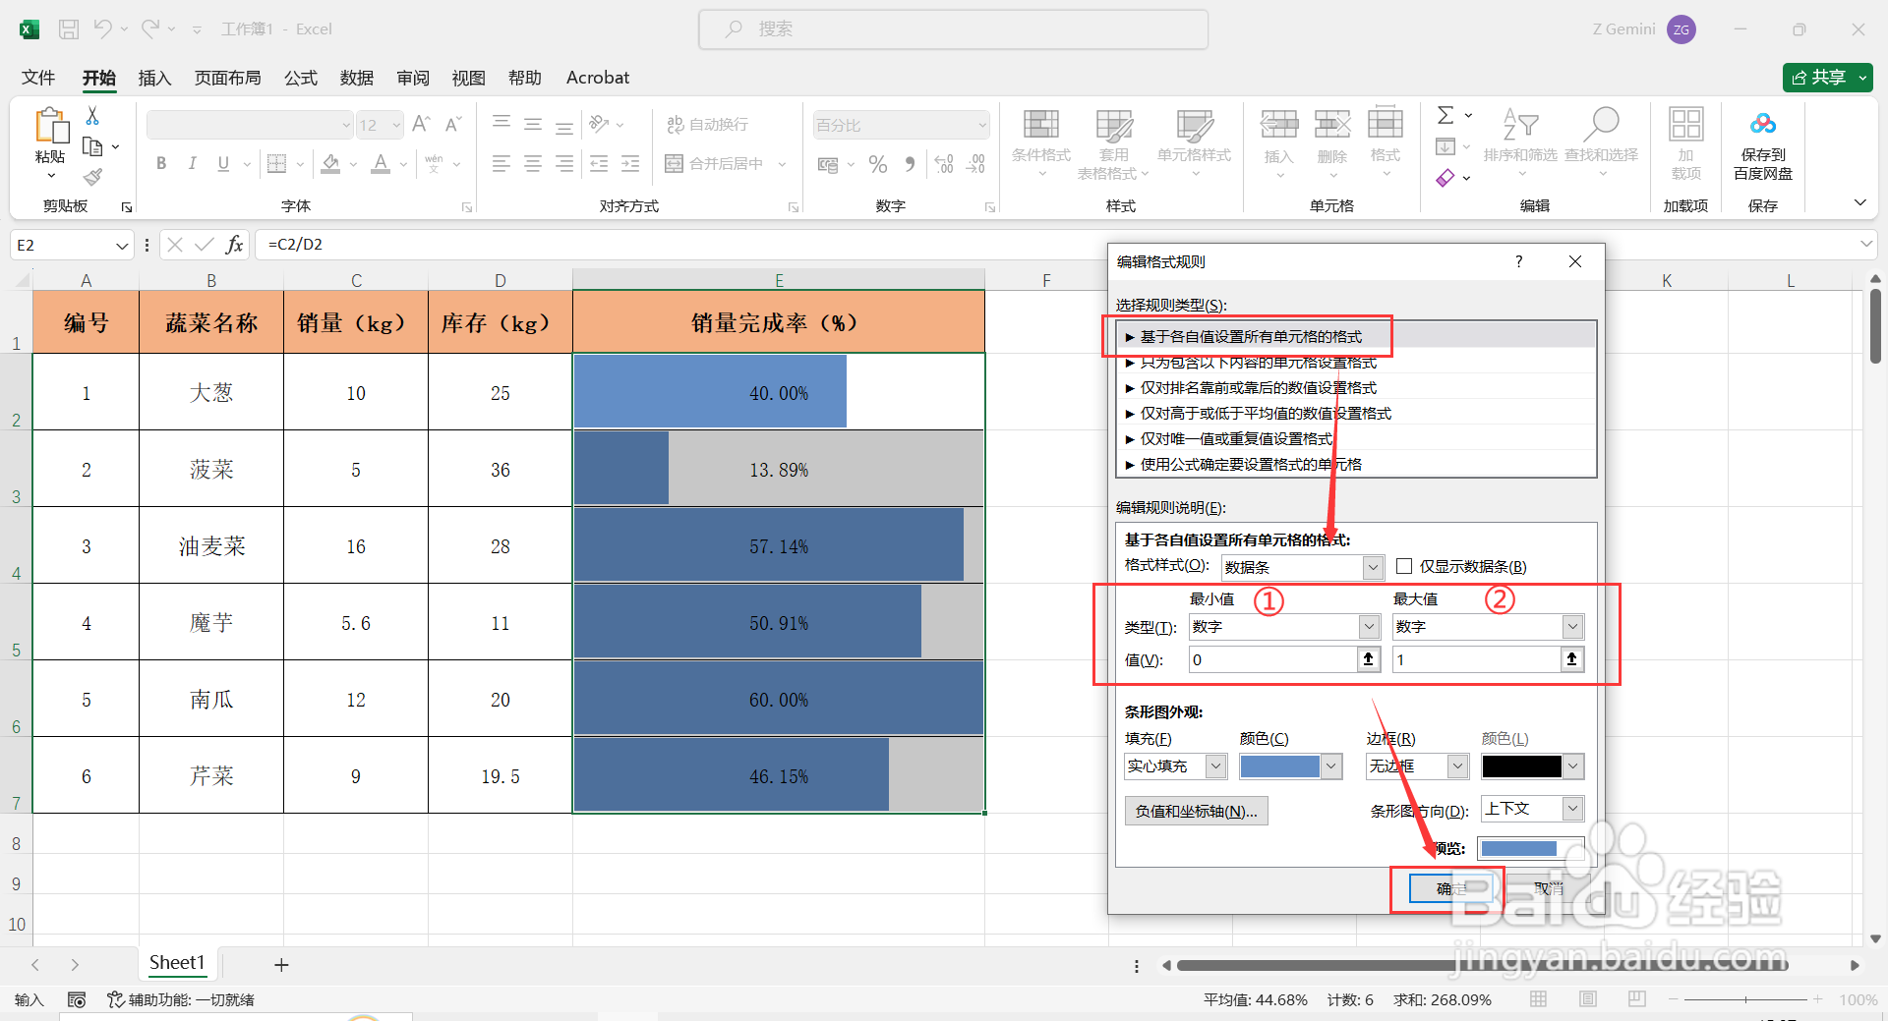Click 负值和坐标轴 button
Screen dimensions: 1888x1021
point(1197,811)
